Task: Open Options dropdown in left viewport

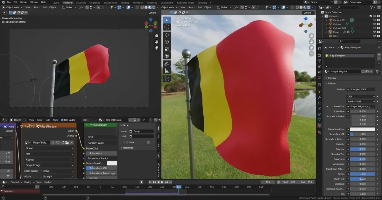Action: click(153, 13)
